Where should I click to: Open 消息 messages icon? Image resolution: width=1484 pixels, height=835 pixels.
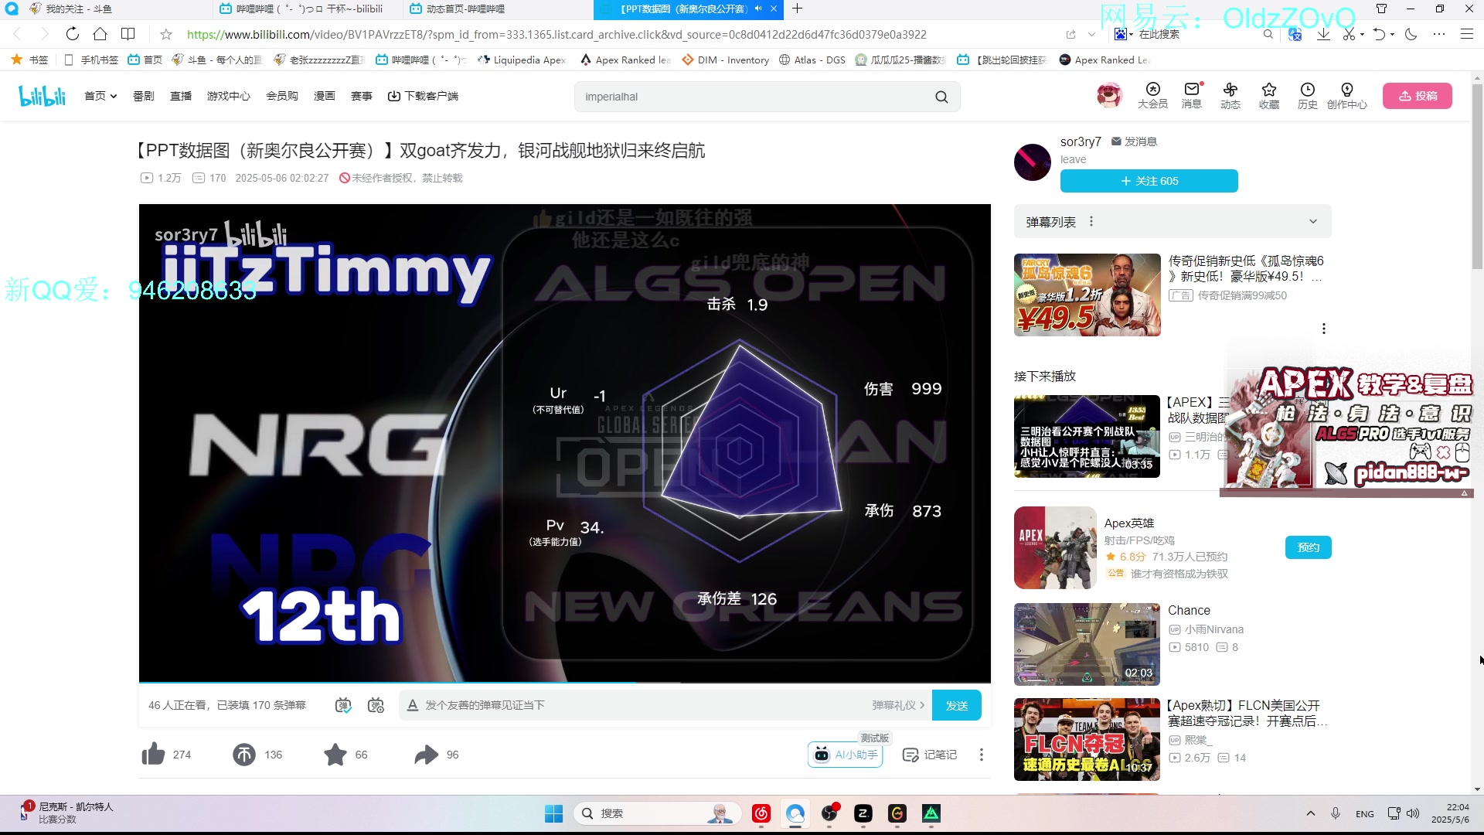tap(1192, 96)
